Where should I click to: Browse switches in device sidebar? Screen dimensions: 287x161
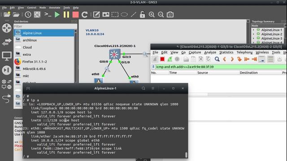point(7,42)
